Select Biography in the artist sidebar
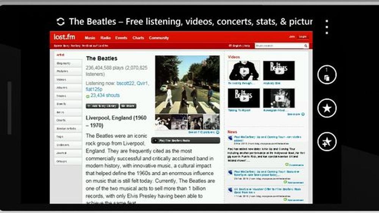Screen dimensions: 379x213 [x=68, y=63]
